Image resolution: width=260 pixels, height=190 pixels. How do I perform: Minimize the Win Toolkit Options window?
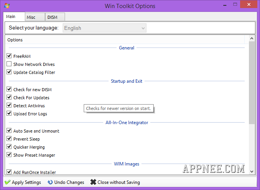pos(225,5)
